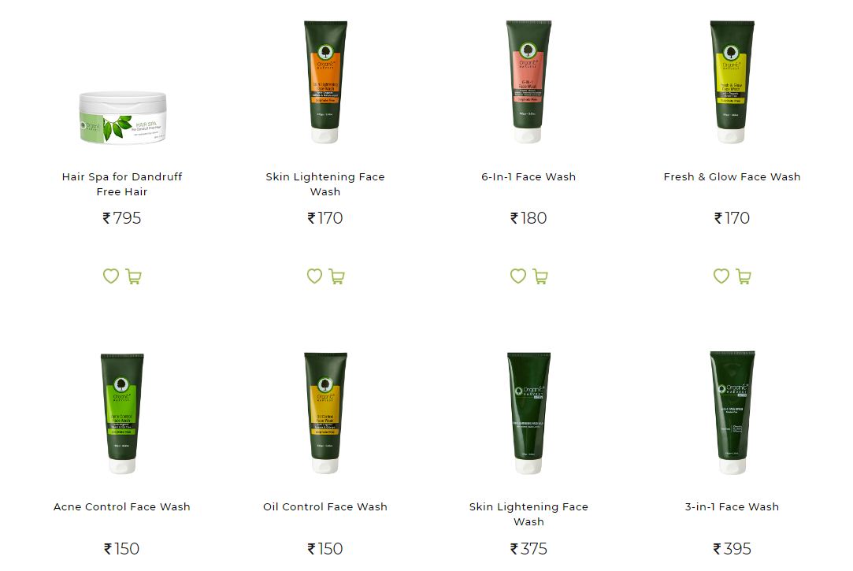Image resolution: width=853 pixels, height=571 pixels.
Task: Click the dark 3-in-1 Face Wash tube image
Action: (x=732, y=413)
